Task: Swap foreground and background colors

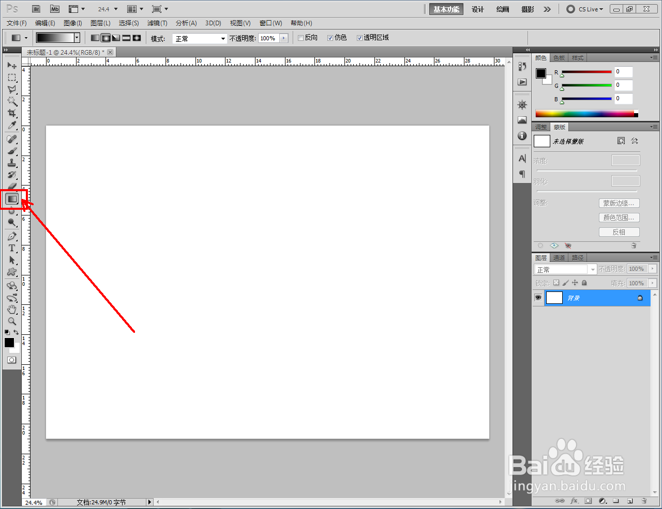Action: (17, 332)
